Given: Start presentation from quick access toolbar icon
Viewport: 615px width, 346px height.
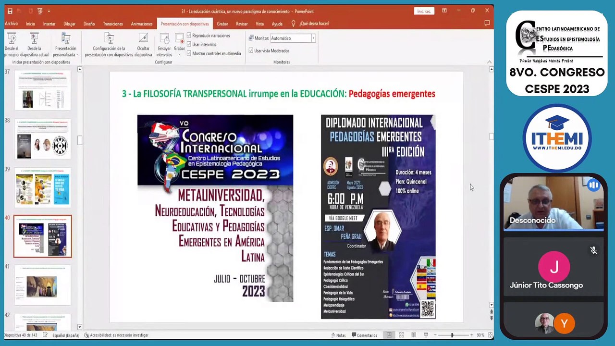Looking at the screenshot, I should point(40,11).
